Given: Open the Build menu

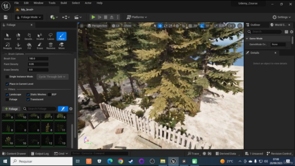Looking at the screenshot, I should point(64,3).
